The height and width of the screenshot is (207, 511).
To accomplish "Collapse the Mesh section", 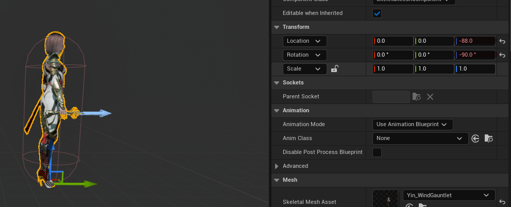I will [x=277, y=180].
